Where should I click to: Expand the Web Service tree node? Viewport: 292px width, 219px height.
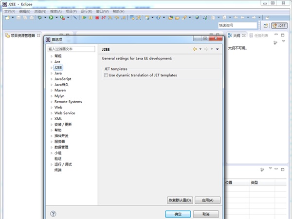coord(52,113)
